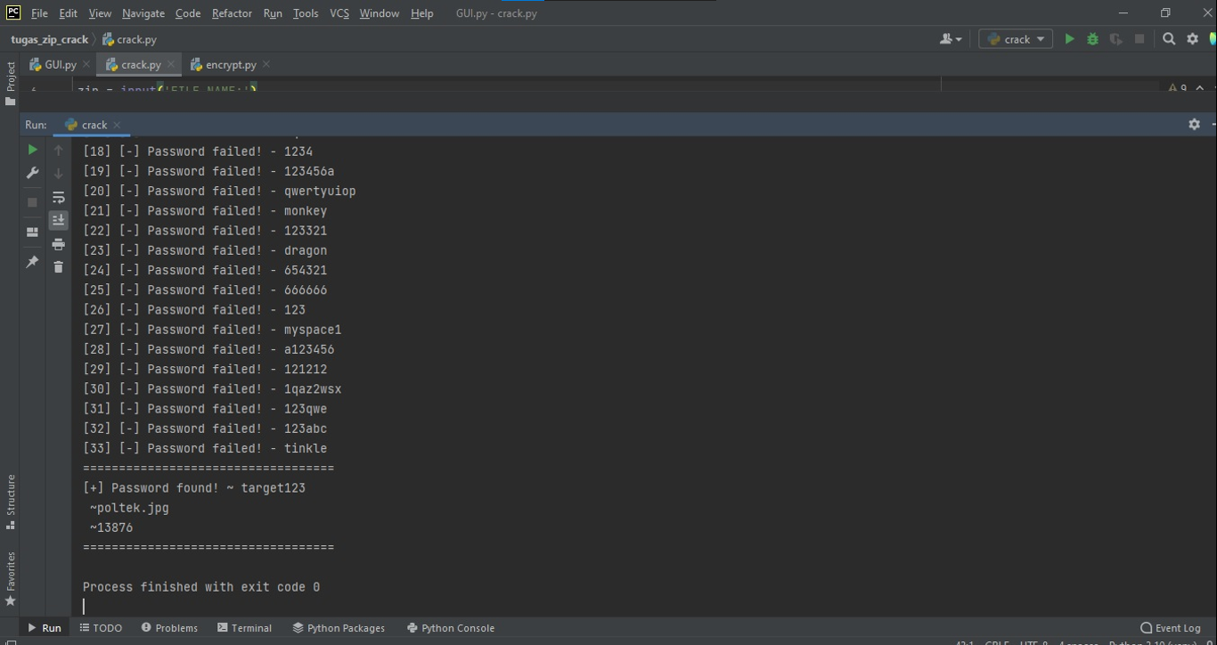Open the Navigate menu

[x=143, y=13]
